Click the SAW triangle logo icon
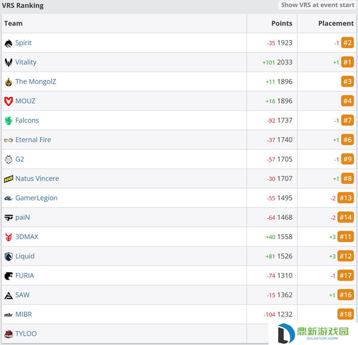Viewport: 358px width, 345px height. click(x=9, y=295)
